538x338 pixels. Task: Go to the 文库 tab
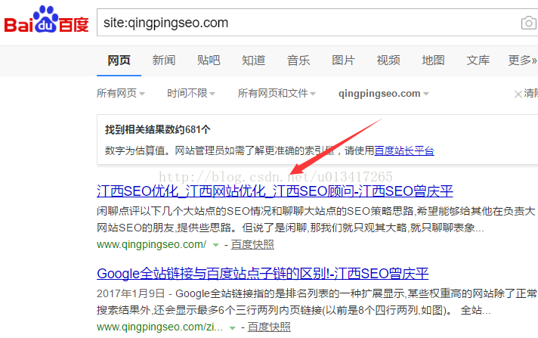click(x=478, y=60)
